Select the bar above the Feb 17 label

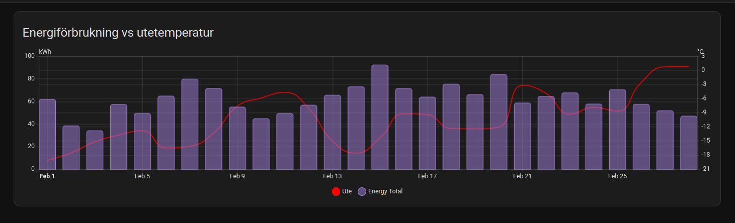click(427, 134)
